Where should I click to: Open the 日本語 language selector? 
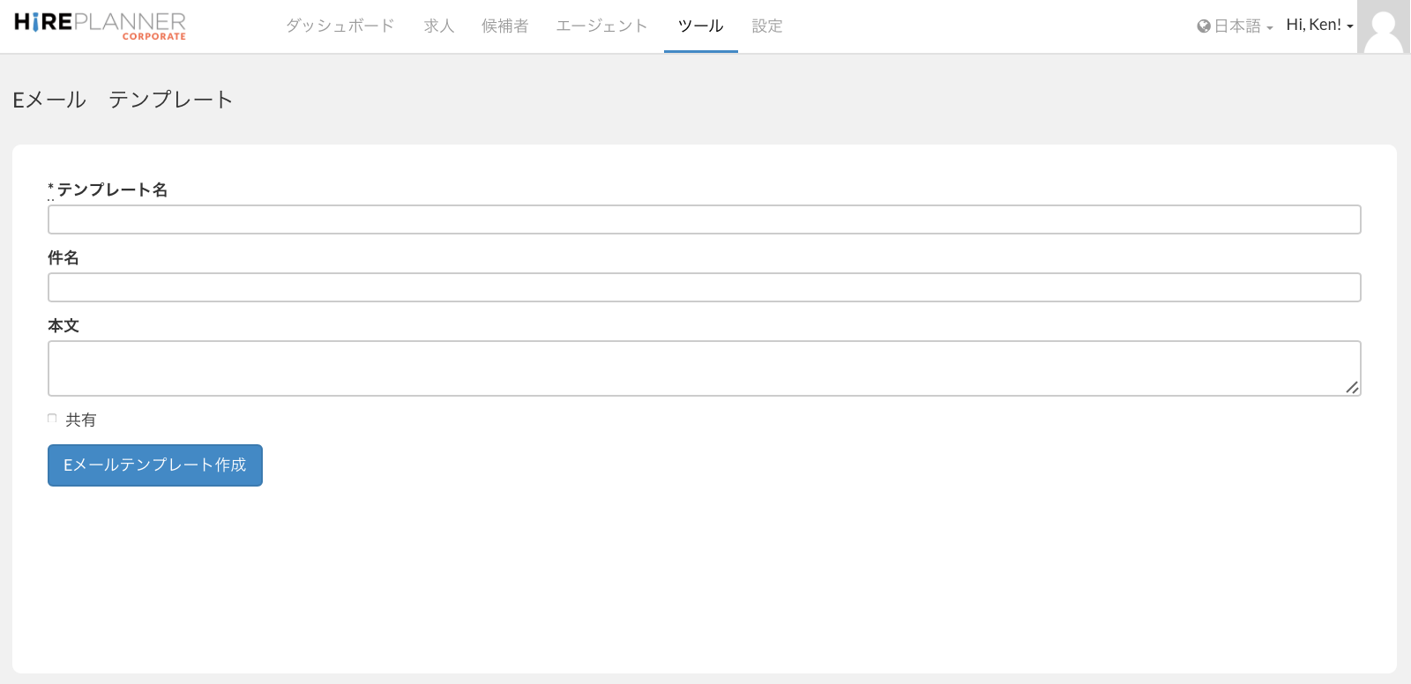(1235, 26)
